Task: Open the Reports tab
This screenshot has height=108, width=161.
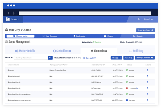Action: tap(138, 36)
